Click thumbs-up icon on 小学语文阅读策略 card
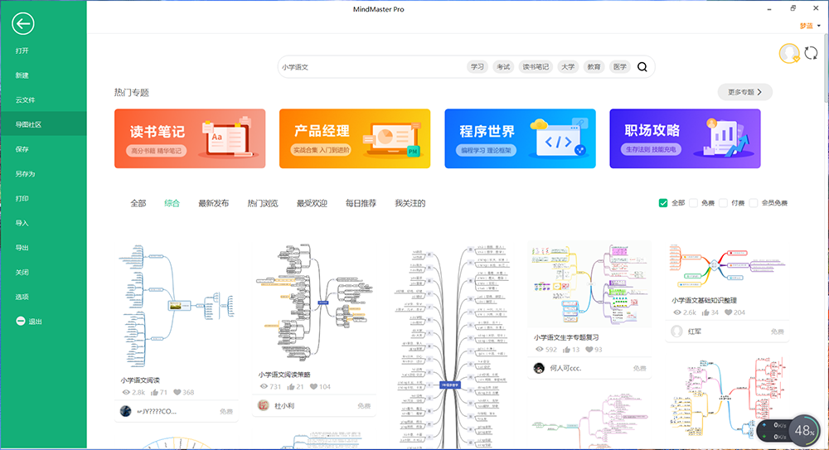The height and width of the screenshot is (450, 829). pyautogui.click(x=291, y=386)
